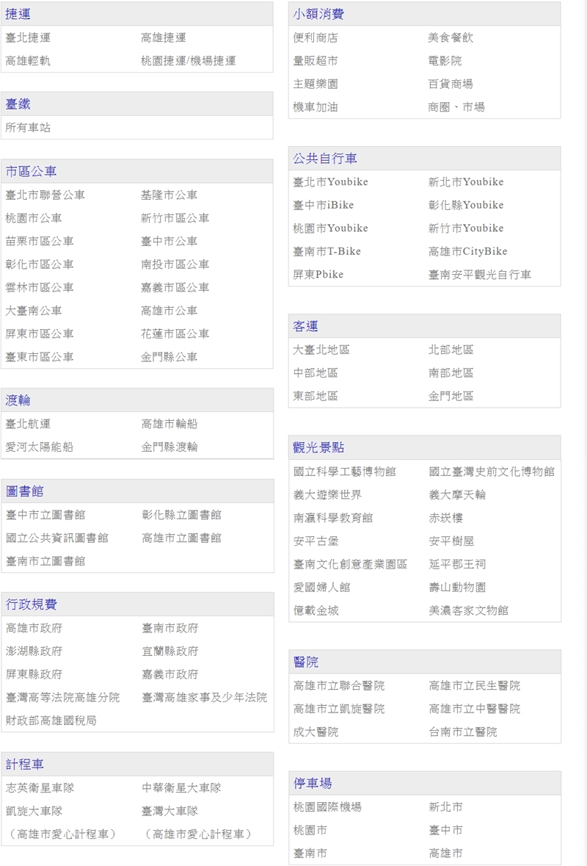This screenshot has width=587, height=866.
Task: Click 臺灣大車隊 link
Action: pos(170,812)
